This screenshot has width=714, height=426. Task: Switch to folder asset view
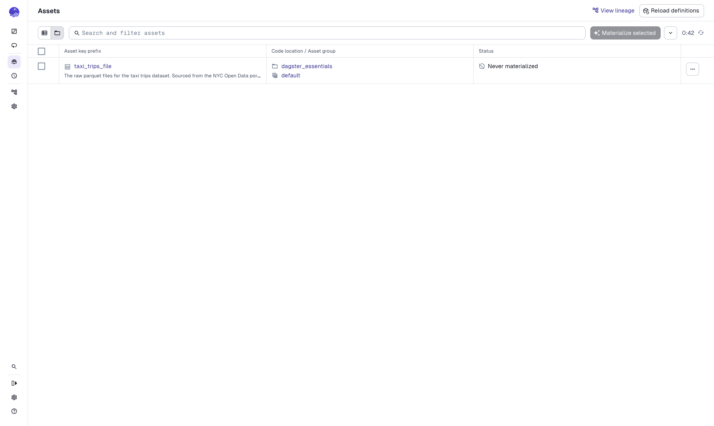click(x=57, y=33)
